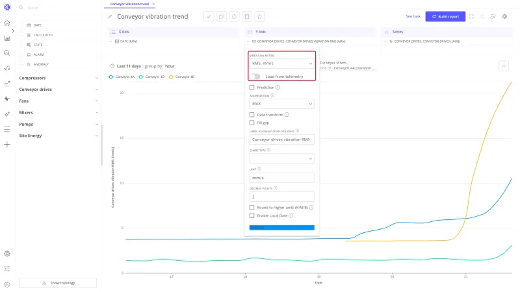Open the bar chart reports icon in sidebar
Screen dimensions: 520x292
pyautogui.click(x=7, y=38)
